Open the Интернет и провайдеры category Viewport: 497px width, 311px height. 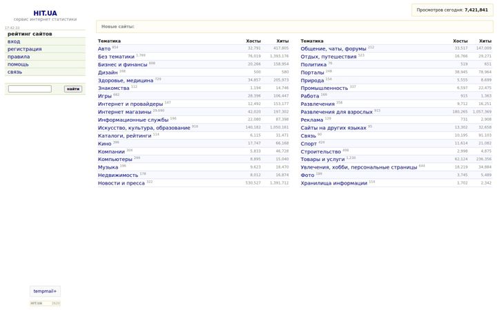point(130,104)
